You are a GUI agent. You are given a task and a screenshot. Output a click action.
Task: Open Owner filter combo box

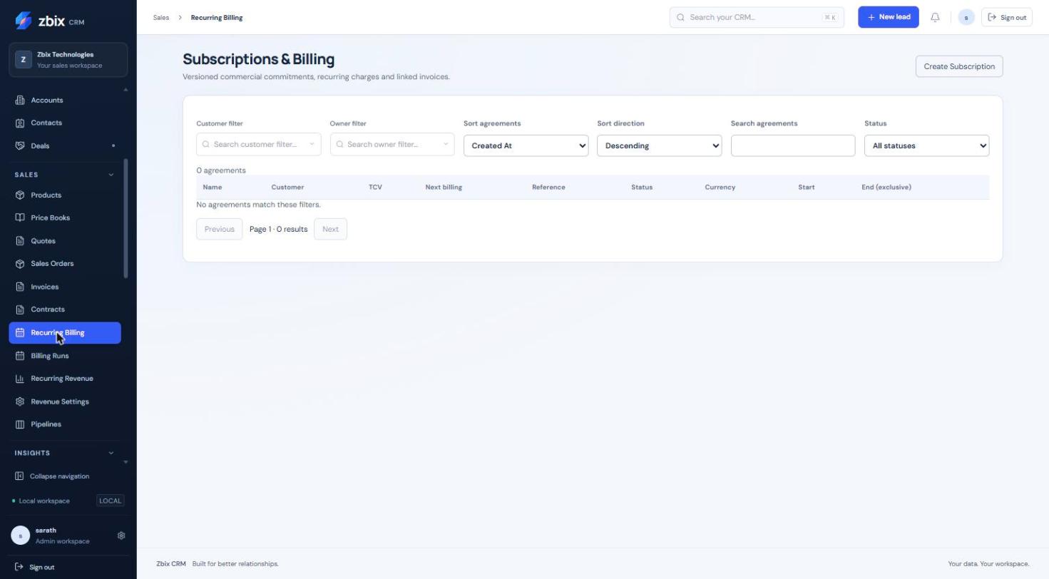392,144
